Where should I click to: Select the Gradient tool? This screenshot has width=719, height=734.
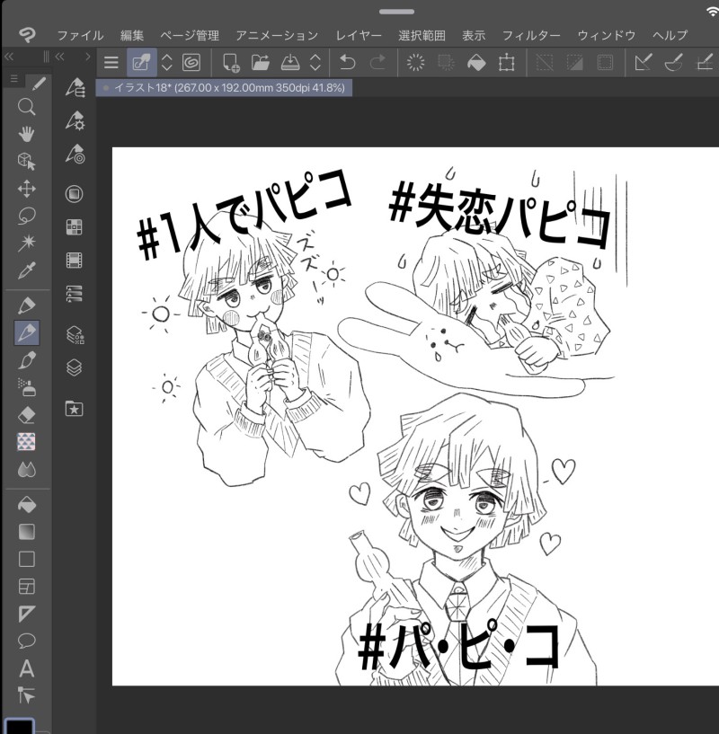pyautogui.click(x=27, y=532)
